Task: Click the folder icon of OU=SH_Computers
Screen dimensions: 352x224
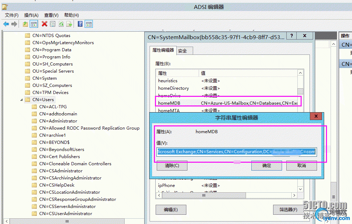Action: [x=27, y=64]
